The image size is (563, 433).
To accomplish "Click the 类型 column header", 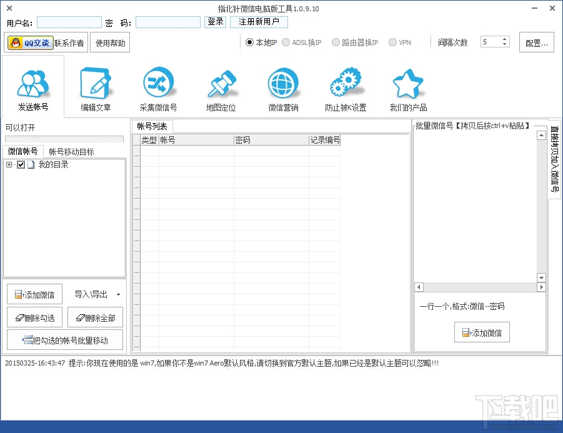I will click(x=149, y=140).
